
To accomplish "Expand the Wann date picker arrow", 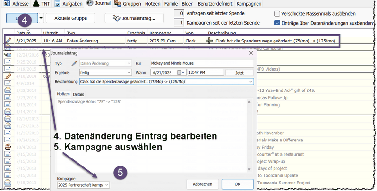I will pos(183,73).
